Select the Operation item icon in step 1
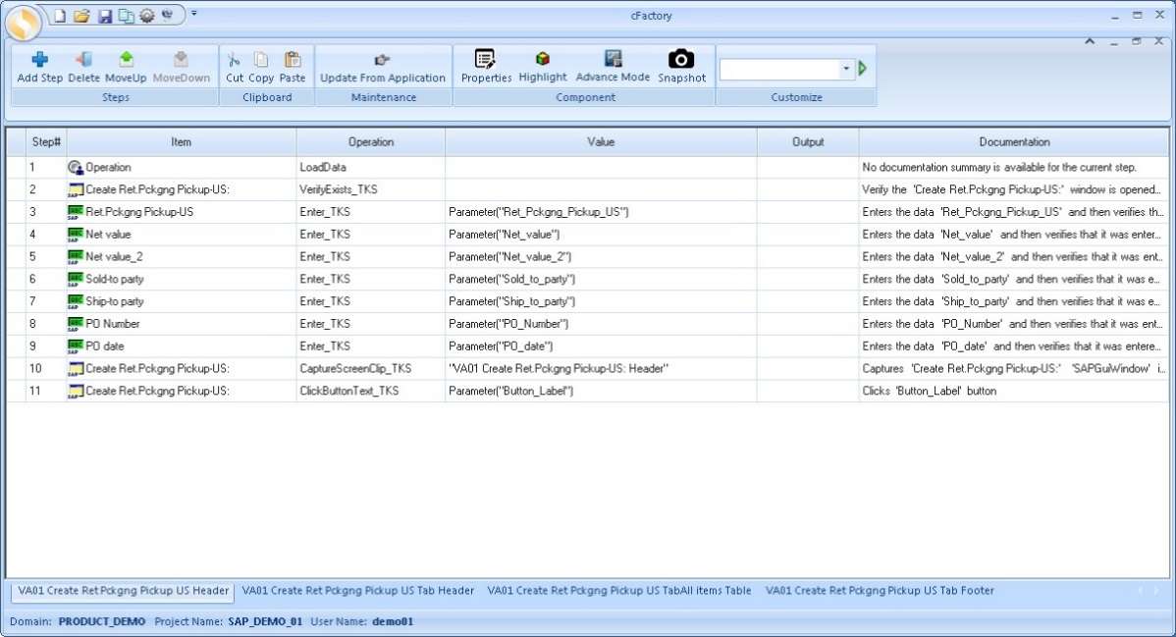The height and width of the screenshot is (637, 1176). pos(75,167)
